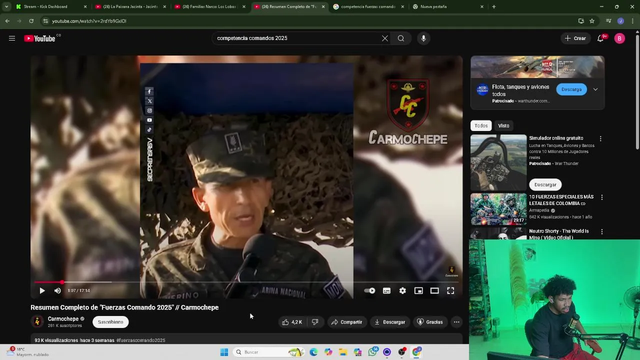Image resolution: width=640 pixels, height=360 pixels.
Task: Click the Descarga button on War Thunder ad
Action: point(571,89)
